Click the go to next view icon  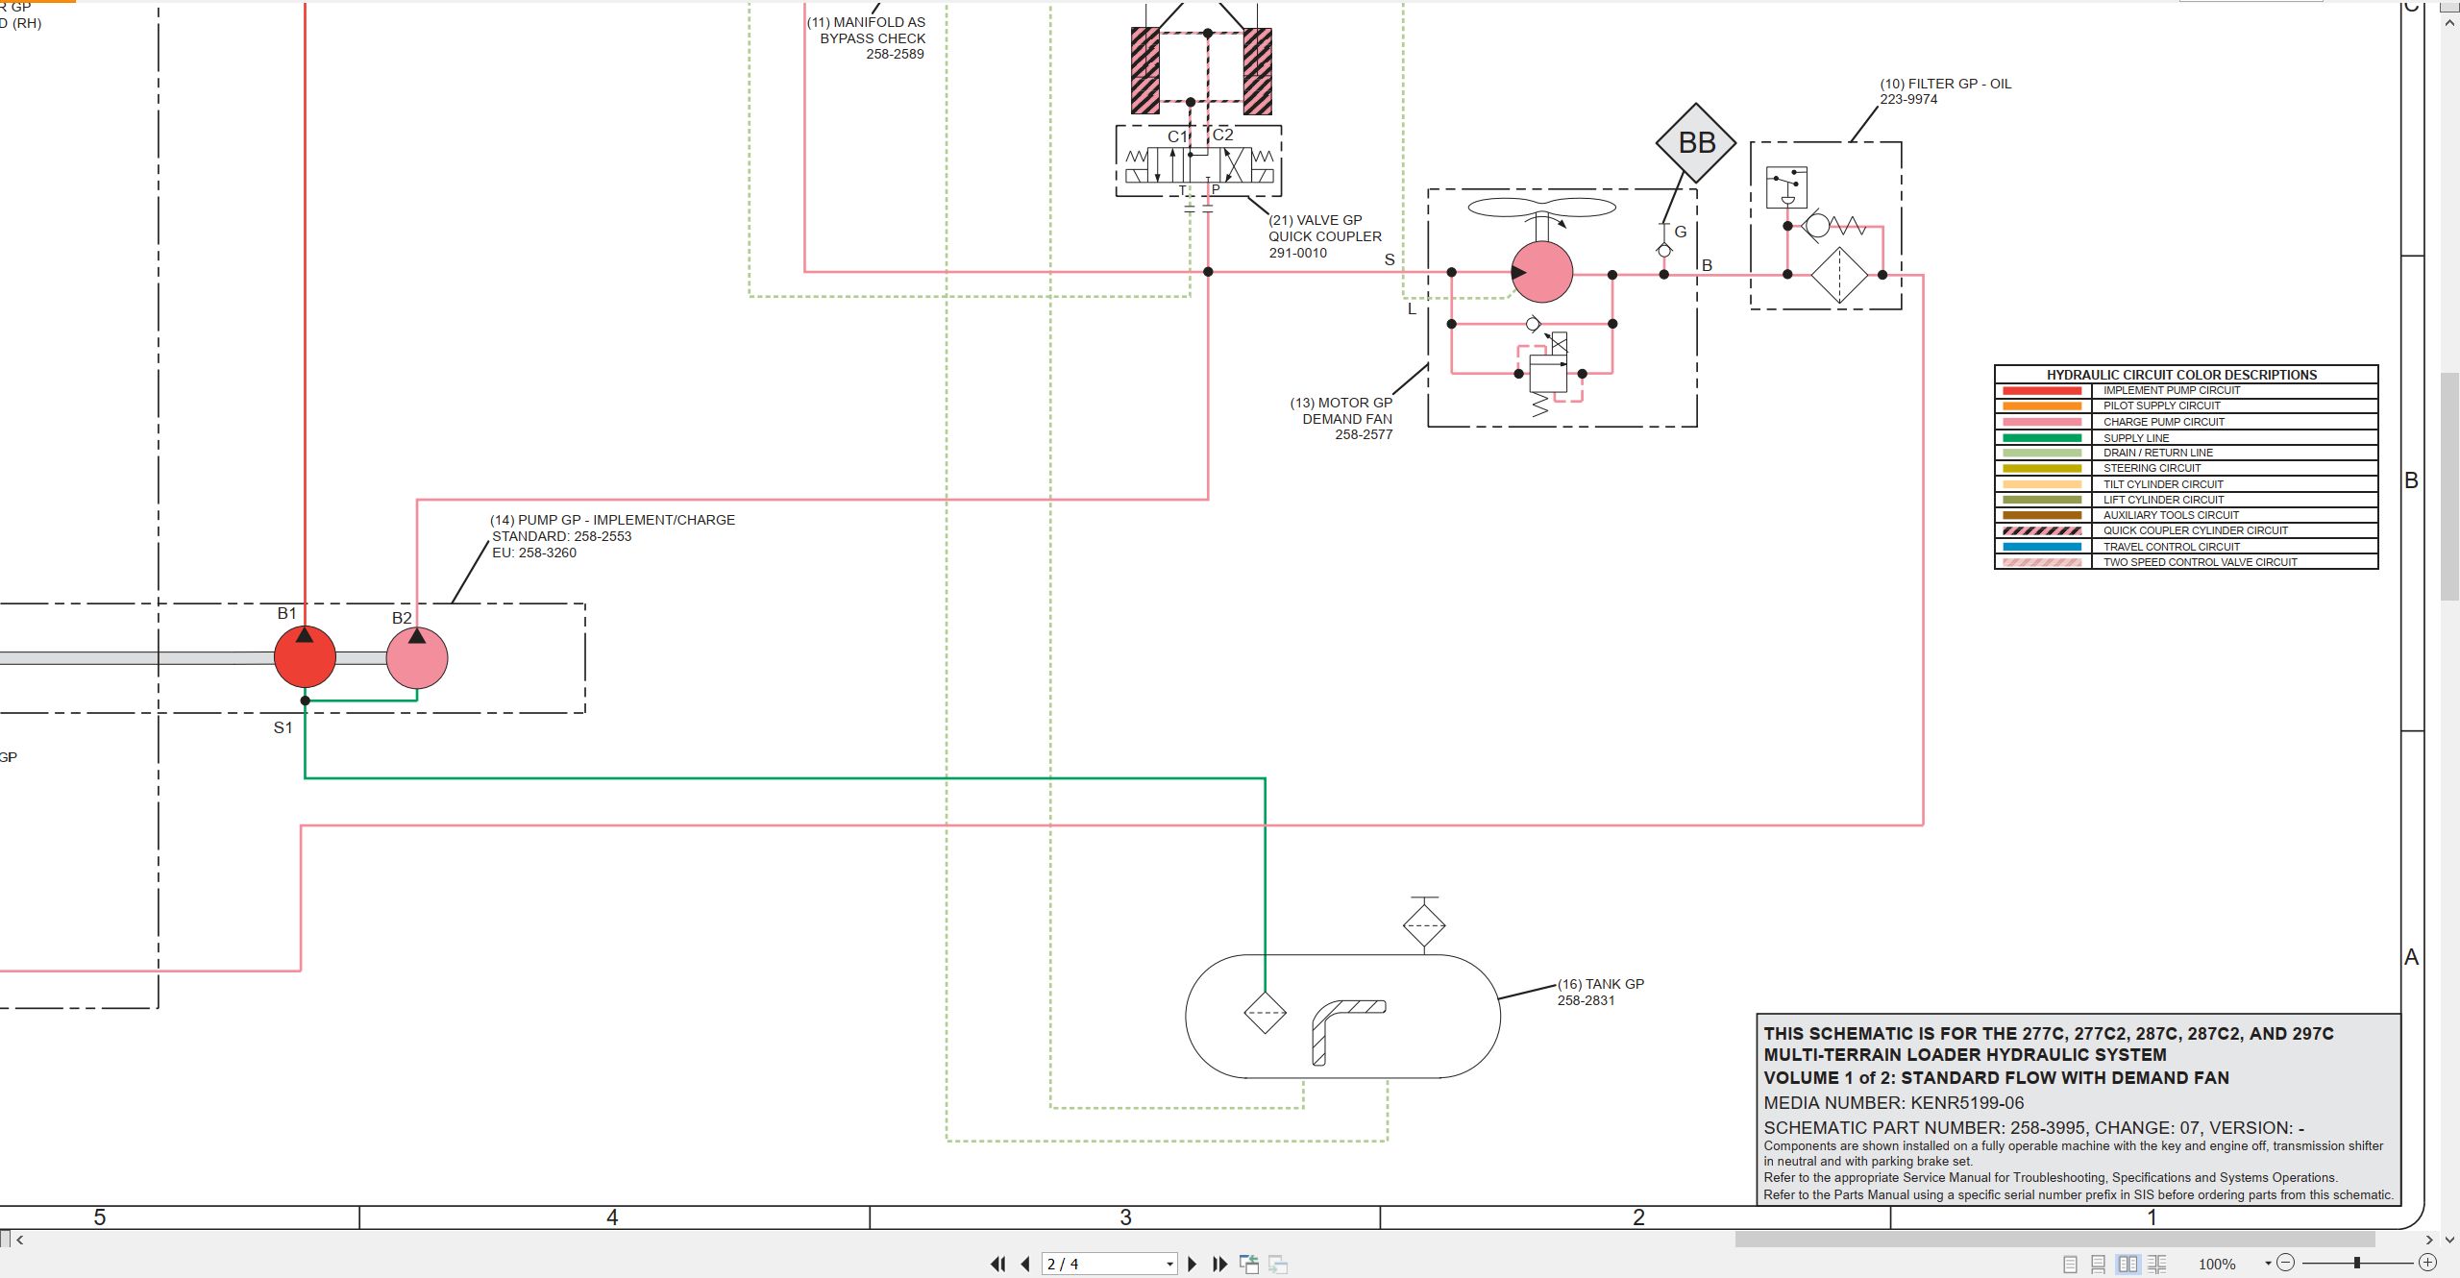1278,1264
